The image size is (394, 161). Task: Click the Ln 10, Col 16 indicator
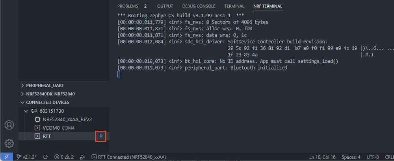pos(323,157)
